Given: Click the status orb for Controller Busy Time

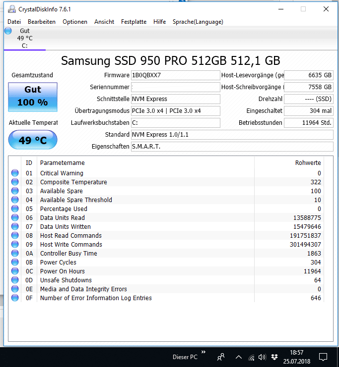Looking at the screenshot, I should point(15,253).
